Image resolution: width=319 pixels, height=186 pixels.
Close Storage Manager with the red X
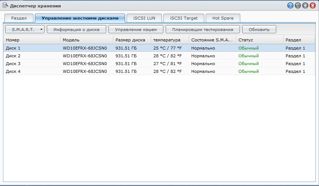pyautogui.click(x=313, y=6)
